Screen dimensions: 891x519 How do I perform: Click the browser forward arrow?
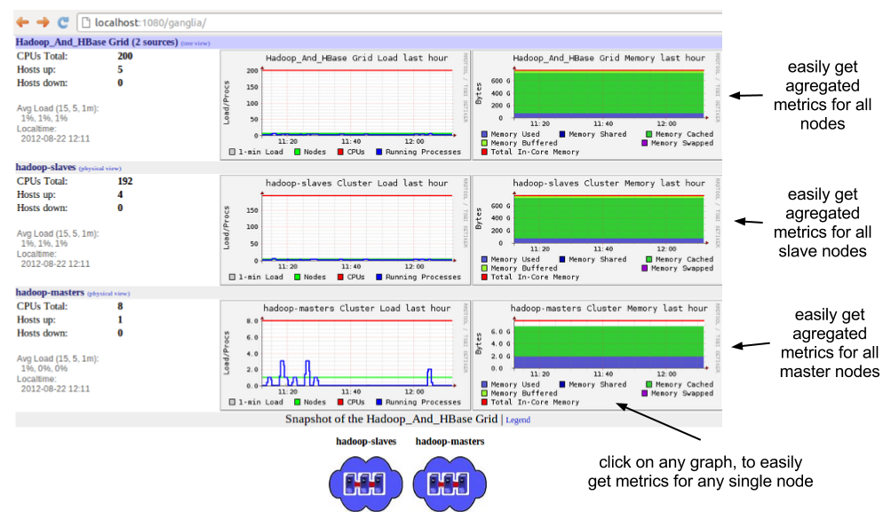tap(43, 23)
